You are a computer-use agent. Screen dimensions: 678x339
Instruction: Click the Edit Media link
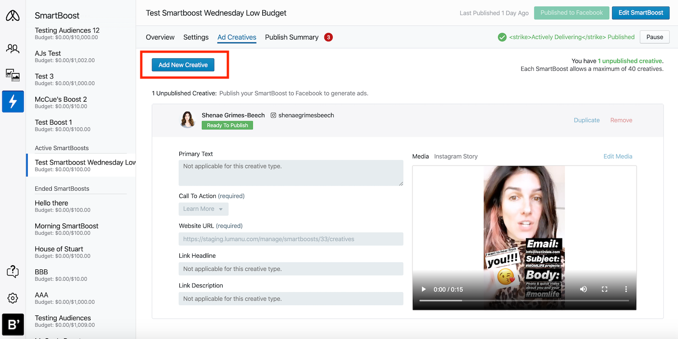[618, 156]
